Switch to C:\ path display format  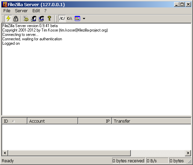pyautogui.click(x=70, y=19)
